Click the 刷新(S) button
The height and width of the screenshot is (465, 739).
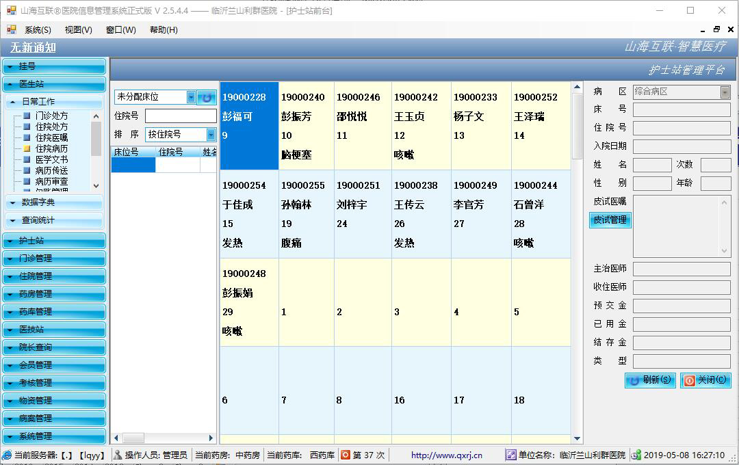click(651, 380)
